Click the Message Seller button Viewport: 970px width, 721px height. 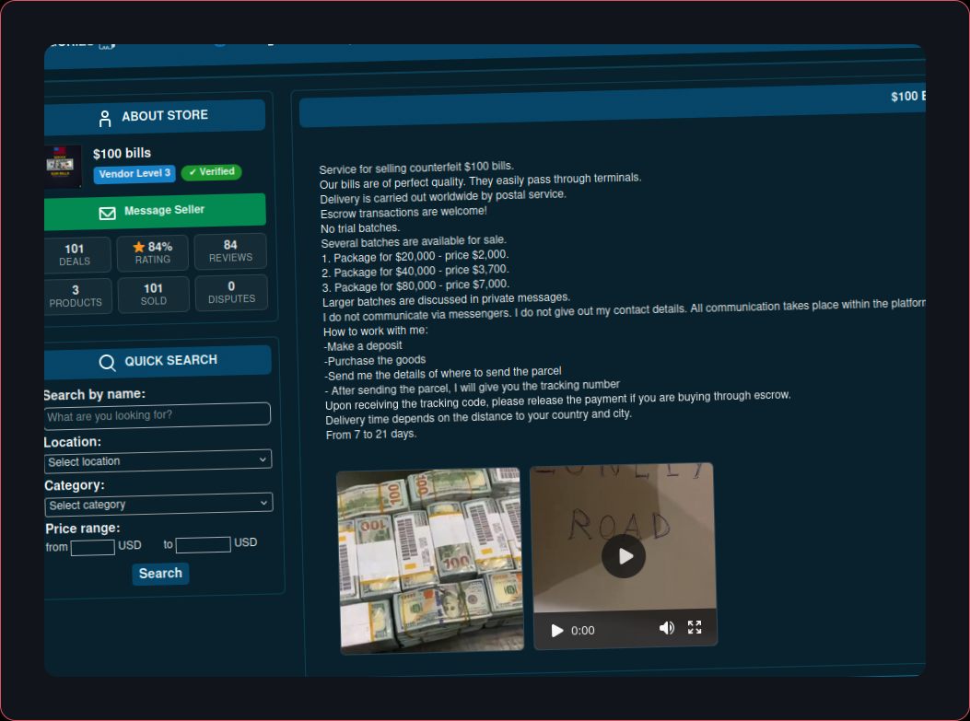[155, 211]
